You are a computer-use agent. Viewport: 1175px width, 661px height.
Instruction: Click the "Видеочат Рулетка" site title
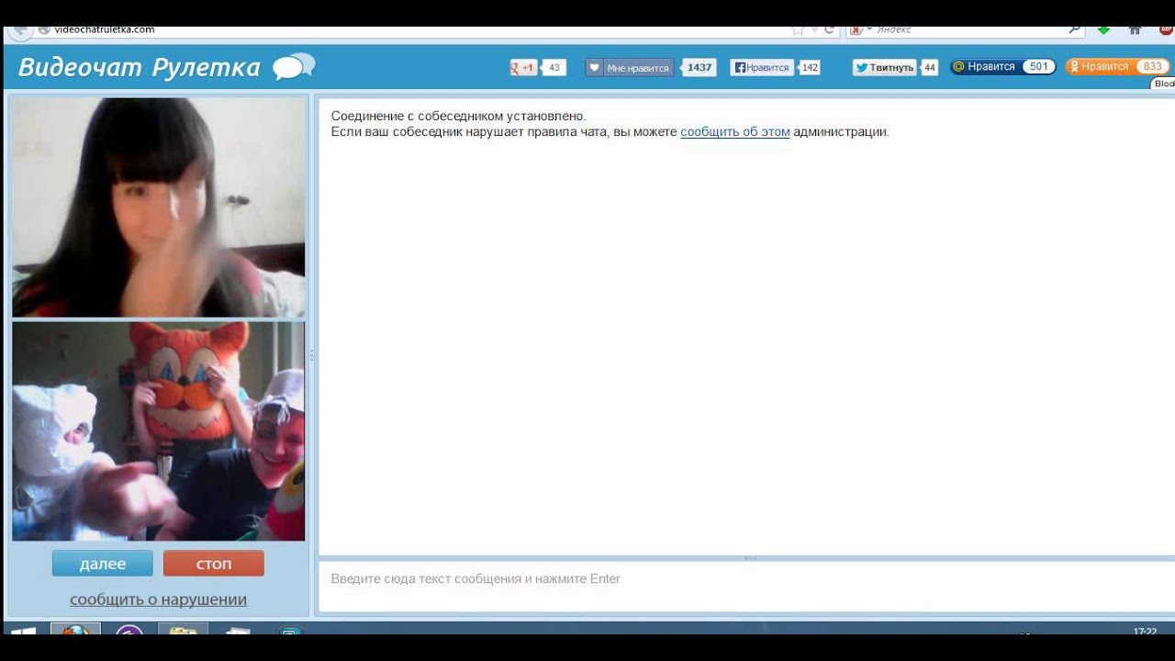140,67
